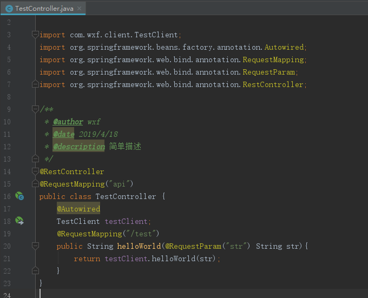Click the fold marker on line 15 @RequestMapping
Image resolution: width=368 pixels, height=298 pixels.
[35, 184]
